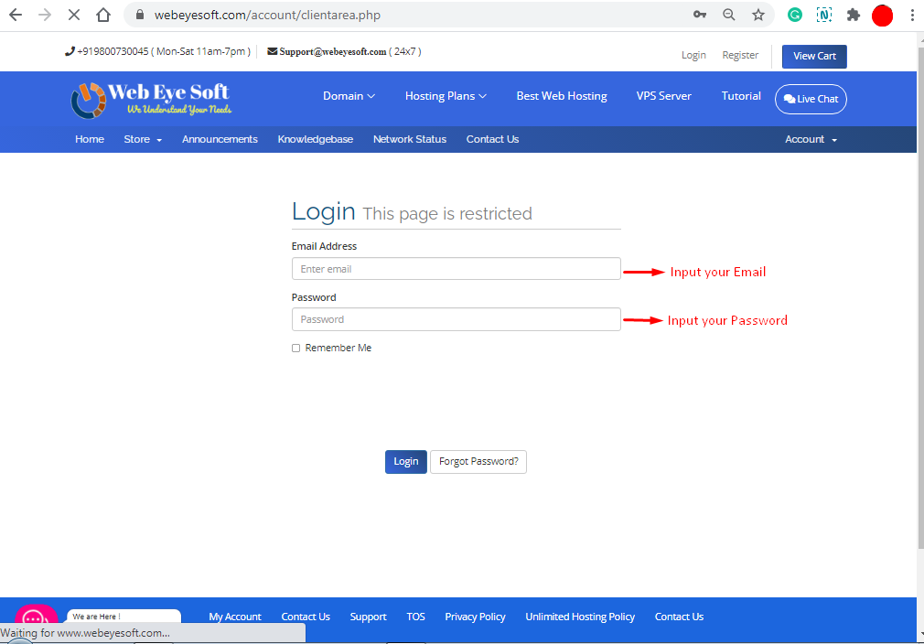Viewport: 924px width, 644px height.
Task: Expand the Domain dropdown menu
Action: (349, 95)
